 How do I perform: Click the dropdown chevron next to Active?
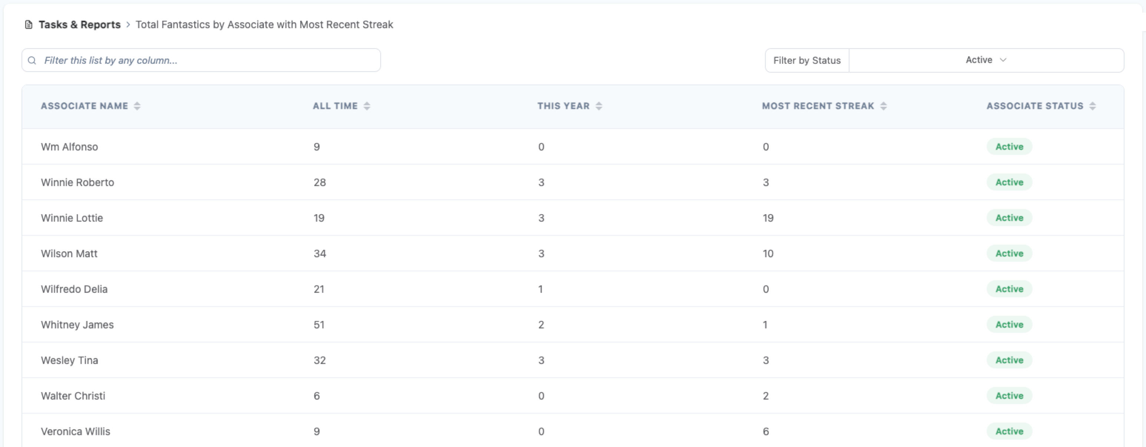[x=1003, y=60]
